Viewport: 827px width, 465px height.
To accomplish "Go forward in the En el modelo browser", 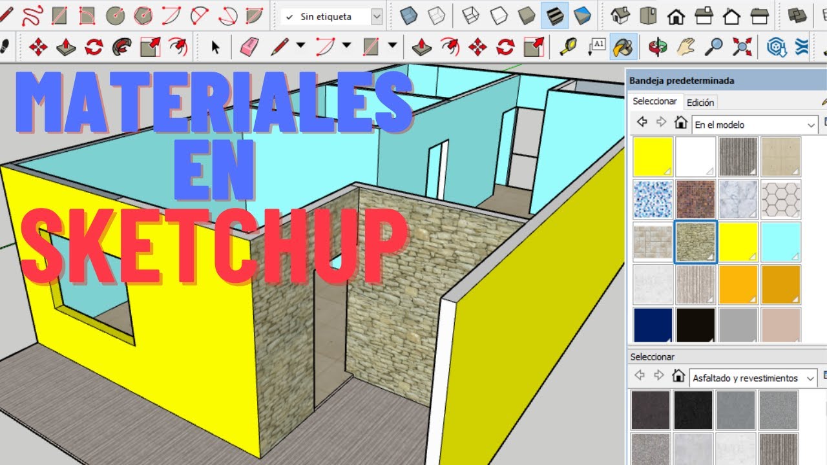I will tap(661, 122).
